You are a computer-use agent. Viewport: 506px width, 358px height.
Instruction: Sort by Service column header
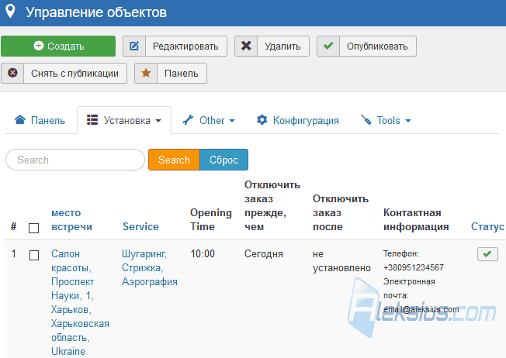[x=140, y=226]
